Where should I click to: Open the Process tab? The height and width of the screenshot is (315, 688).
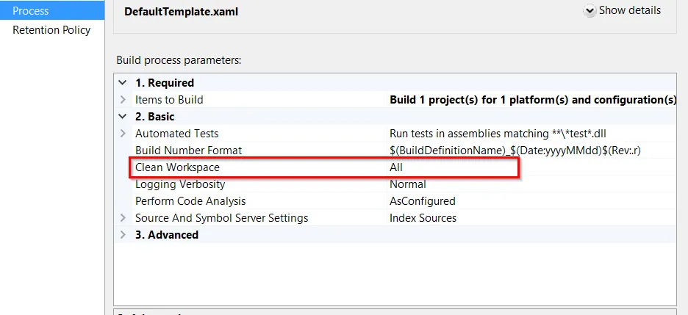pos(31,11)
